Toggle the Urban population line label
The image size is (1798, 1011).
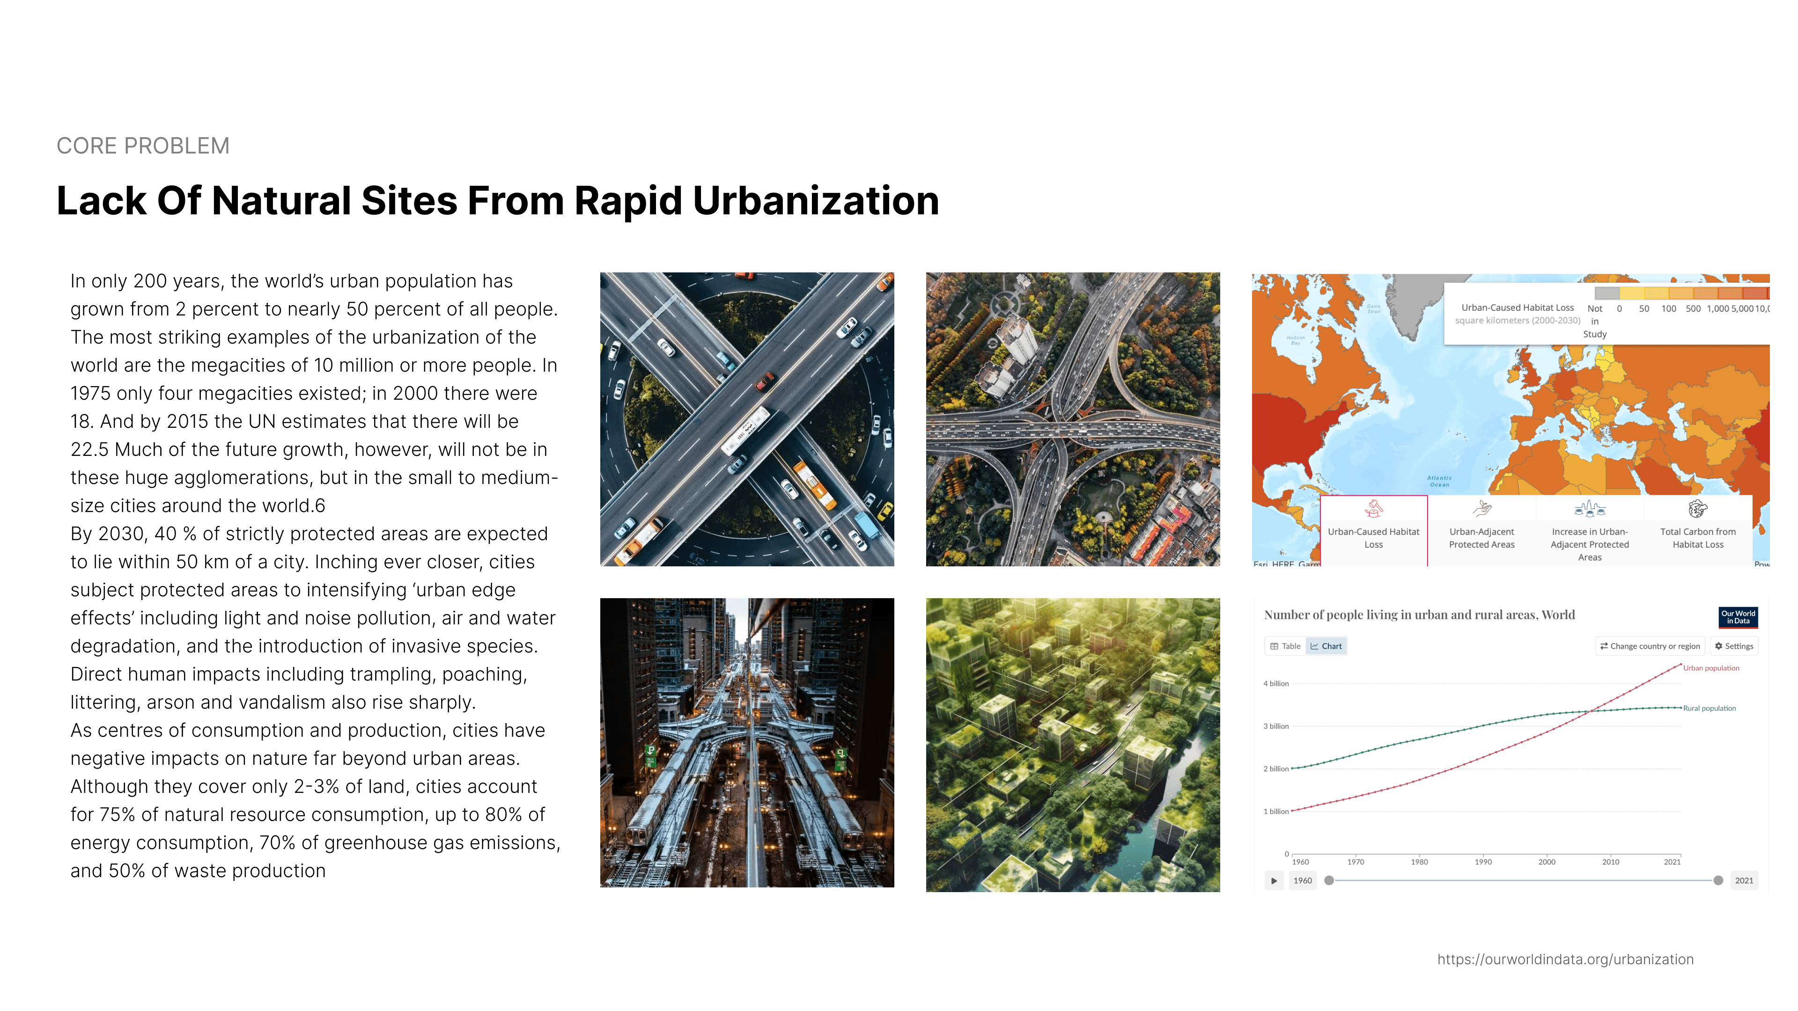pos(1711,668)
